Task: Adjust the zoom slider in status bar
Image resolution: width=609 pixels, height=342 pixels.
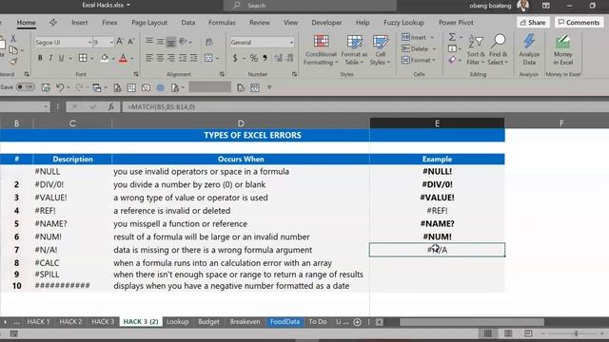Action: pos(576,333)
